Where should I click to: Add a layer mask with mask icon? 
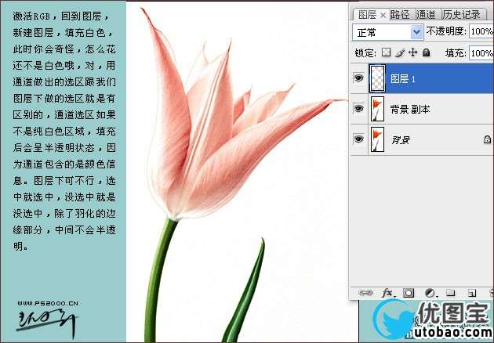(408, 293)
